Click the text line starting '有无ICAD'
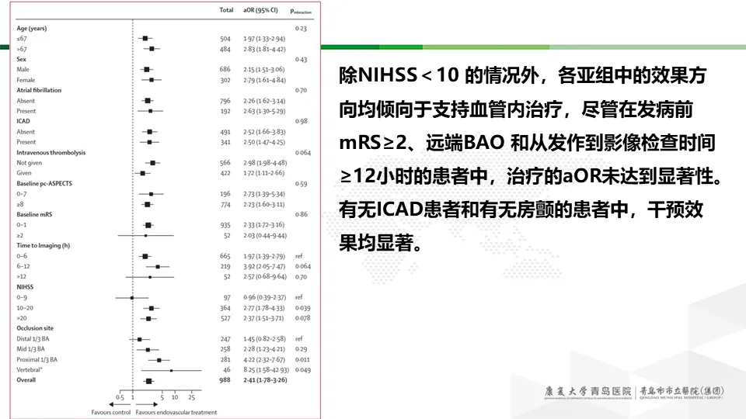Screen dimensions: 746x419 point(521,209)
